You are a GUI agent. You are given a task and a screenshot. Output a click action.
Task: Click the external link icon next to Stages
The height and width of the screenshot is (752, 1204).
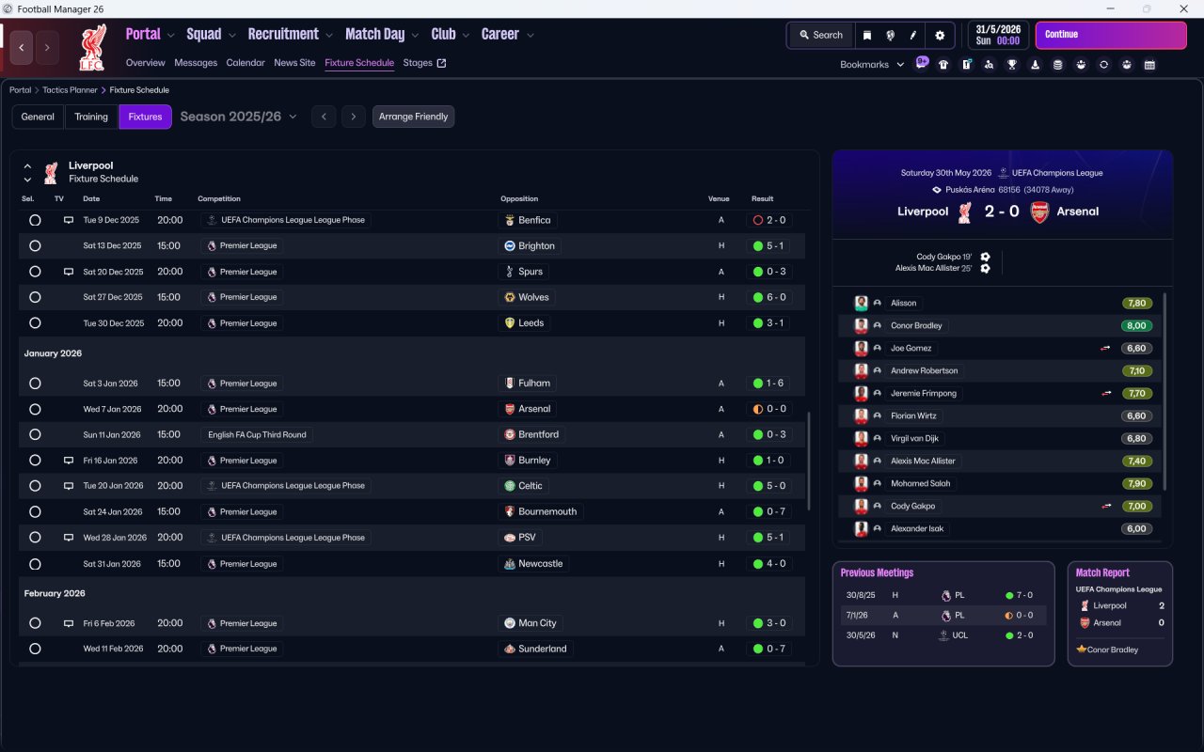coord(442,63)
